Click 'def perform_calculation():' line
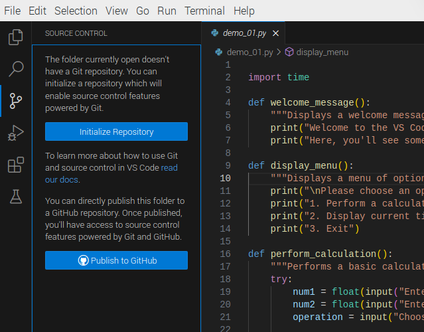This screenshot has width=424, height=332. coord(320,254)
